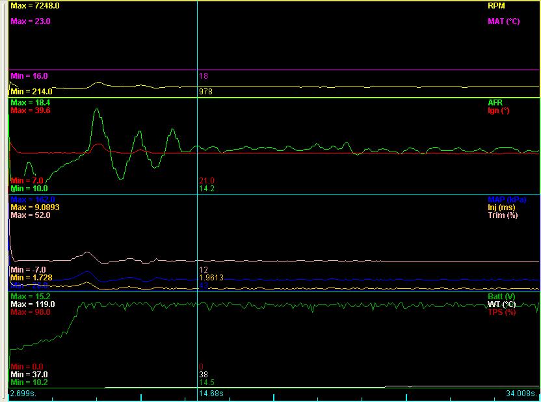
Task: Click the 'Min = 10.0' AFR value
Action: pos(29,189)
